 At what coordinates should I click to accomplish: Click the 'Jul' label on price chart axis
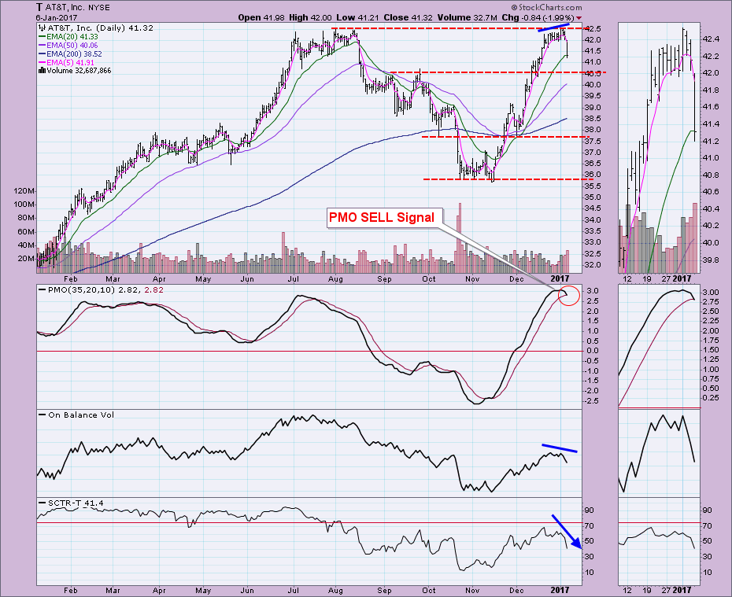point(293,279)
